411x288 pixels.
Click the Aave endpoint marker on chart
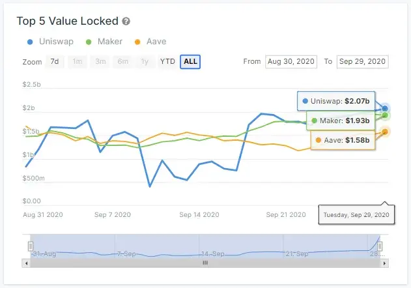pos(385,132)
